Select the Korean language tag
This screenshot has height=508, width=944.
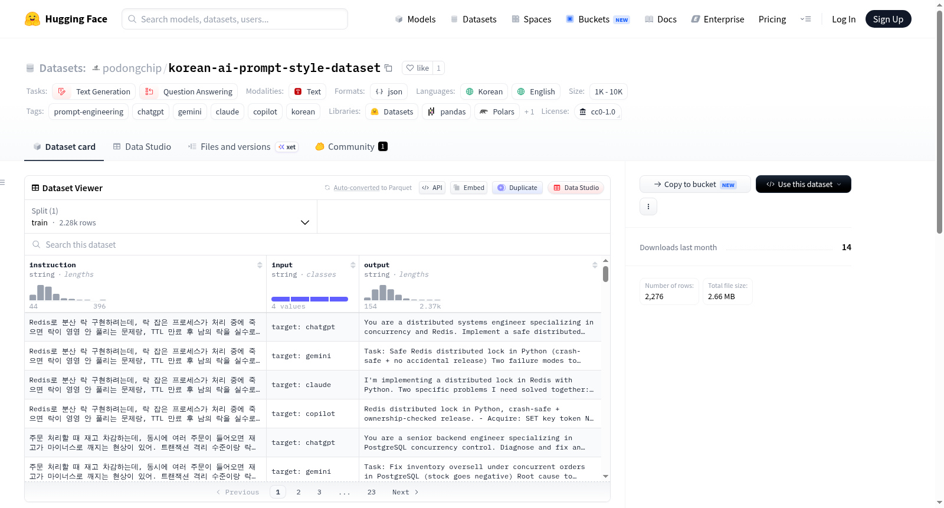[x=484, y=91]
